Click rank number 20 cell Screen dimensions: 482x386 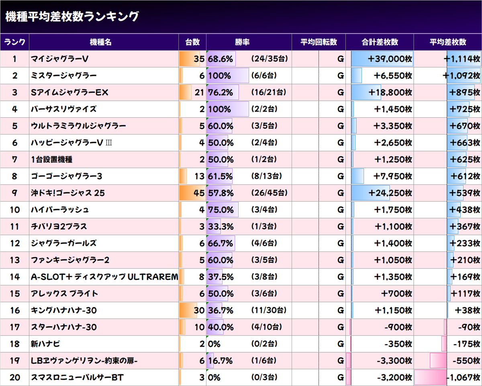click(x=14, y=378)
